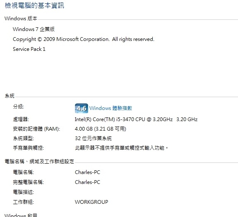This screenshot has width=238, height=217.
Task: Click the 系統類型: label
Action: tap(23, 138)
